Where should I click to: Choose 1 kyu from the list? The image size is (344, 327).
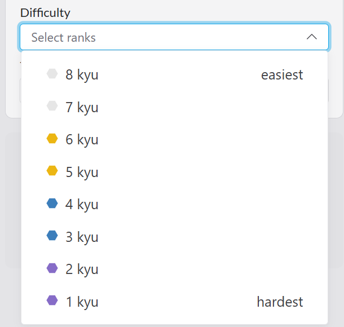(x=82, y=302)
